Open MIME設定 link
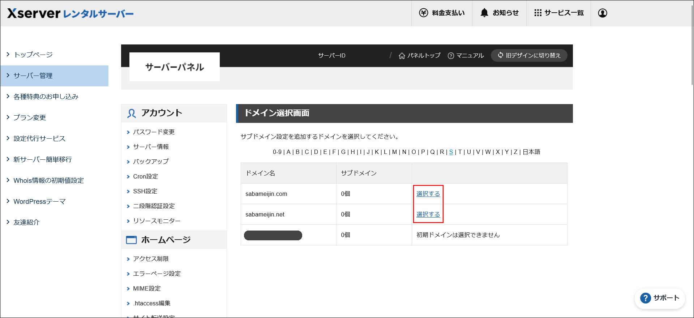The height and width of the screenshot is (318, 694). pos(147,288)
